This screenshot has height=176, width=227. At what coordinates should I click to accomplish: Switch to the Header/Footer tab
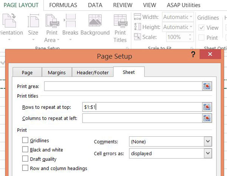pyautogui.click(x=93, y=72)
